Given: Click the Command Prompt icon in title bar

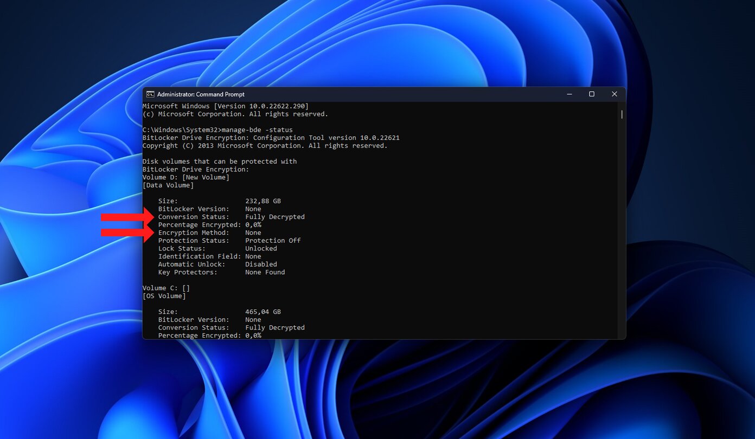Looking at the screenshot, I should click(x=151, y=94).
